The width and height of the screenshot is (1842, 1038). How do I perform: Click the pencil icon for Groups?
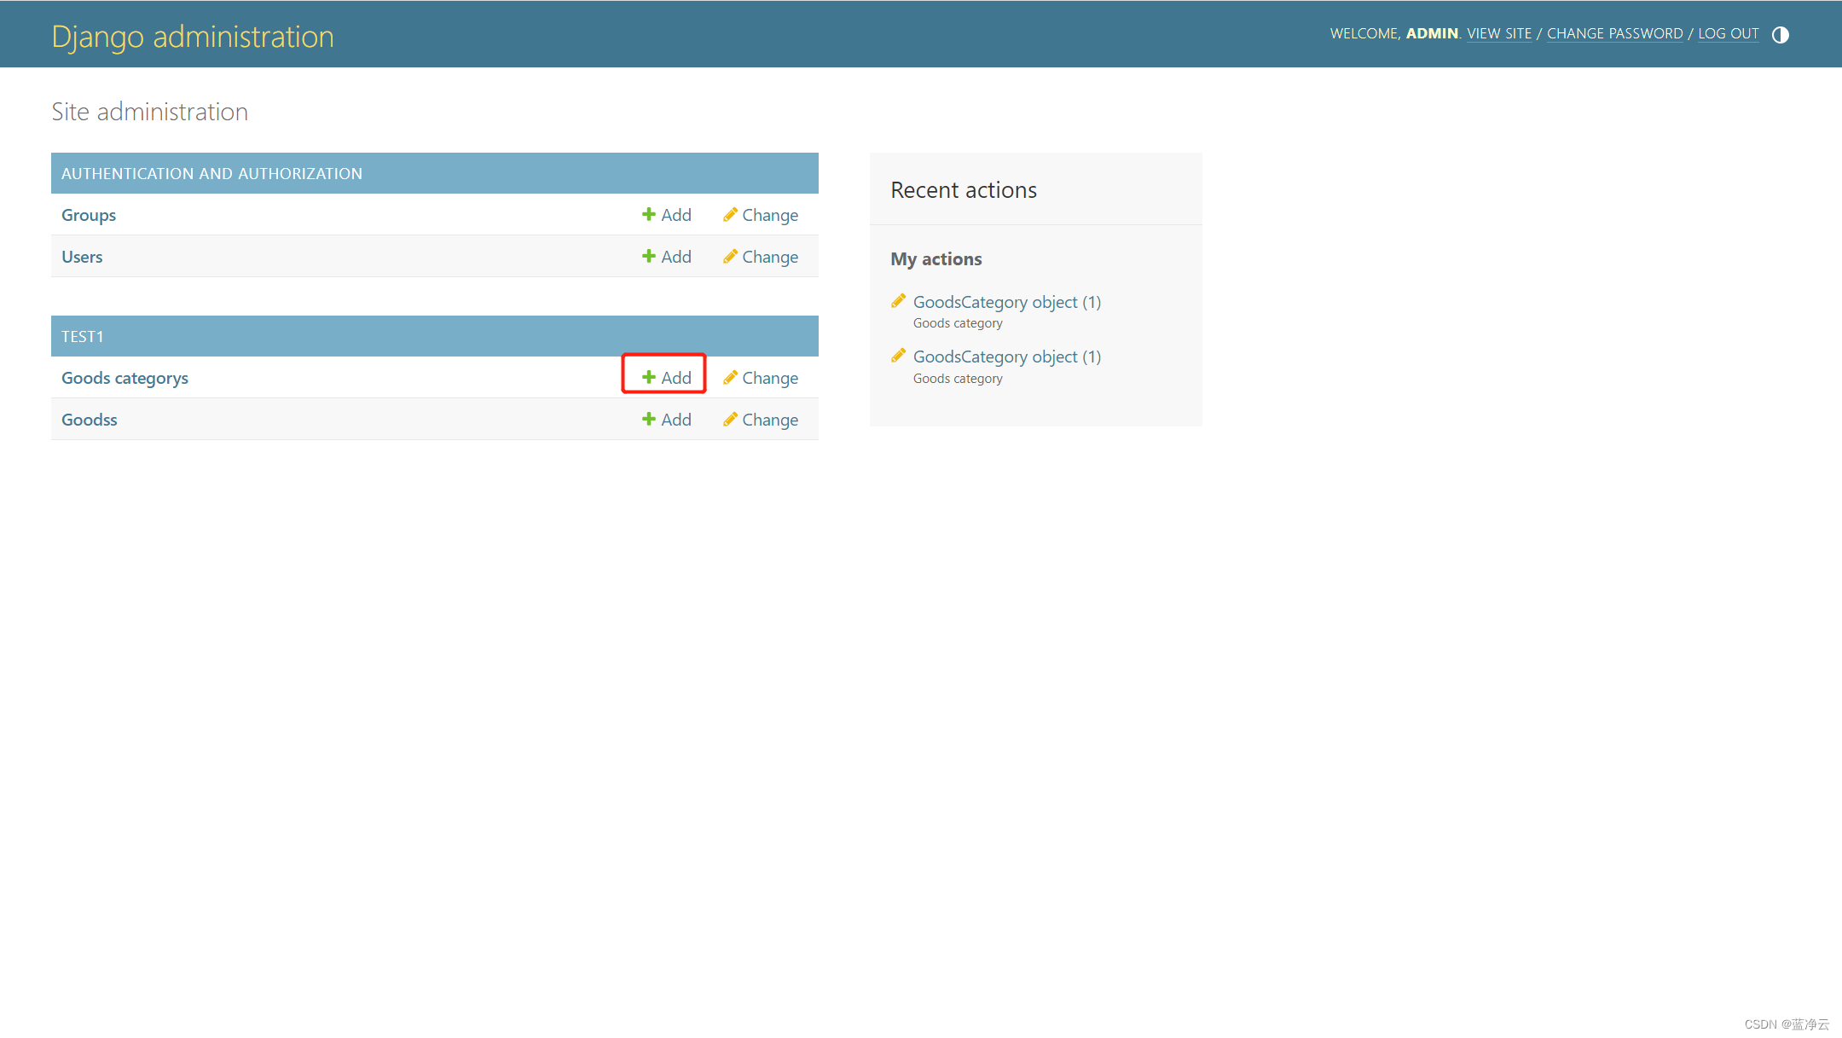730,214
